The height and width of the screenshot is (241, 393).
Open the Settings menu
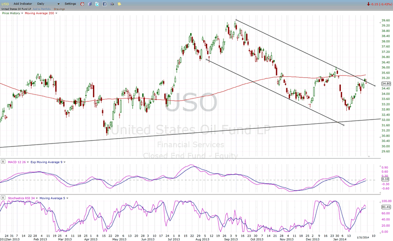tap(70, 4)
